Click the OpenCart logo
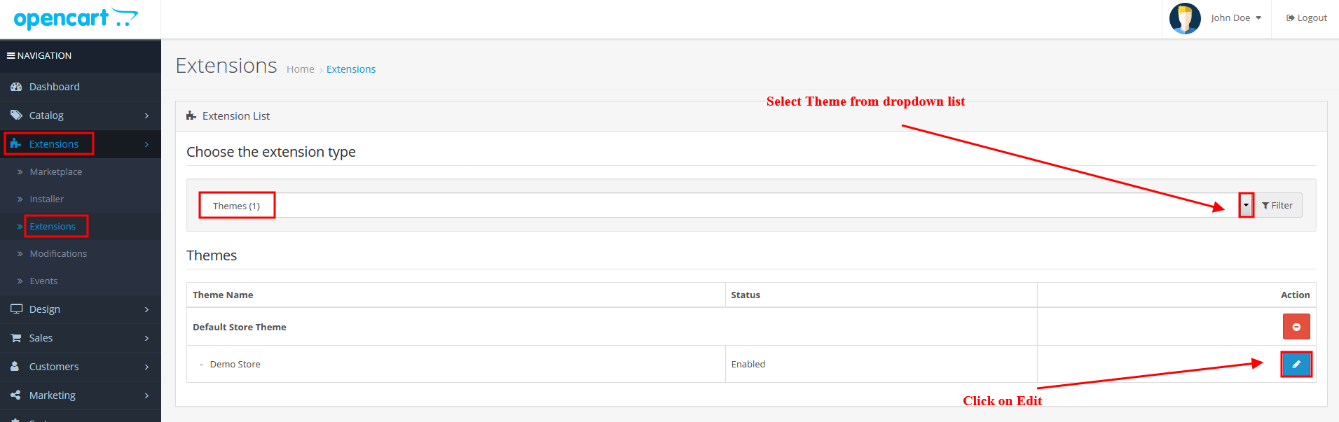The image size is (1339, 422). pyautogui.click(x=76, y=19)
